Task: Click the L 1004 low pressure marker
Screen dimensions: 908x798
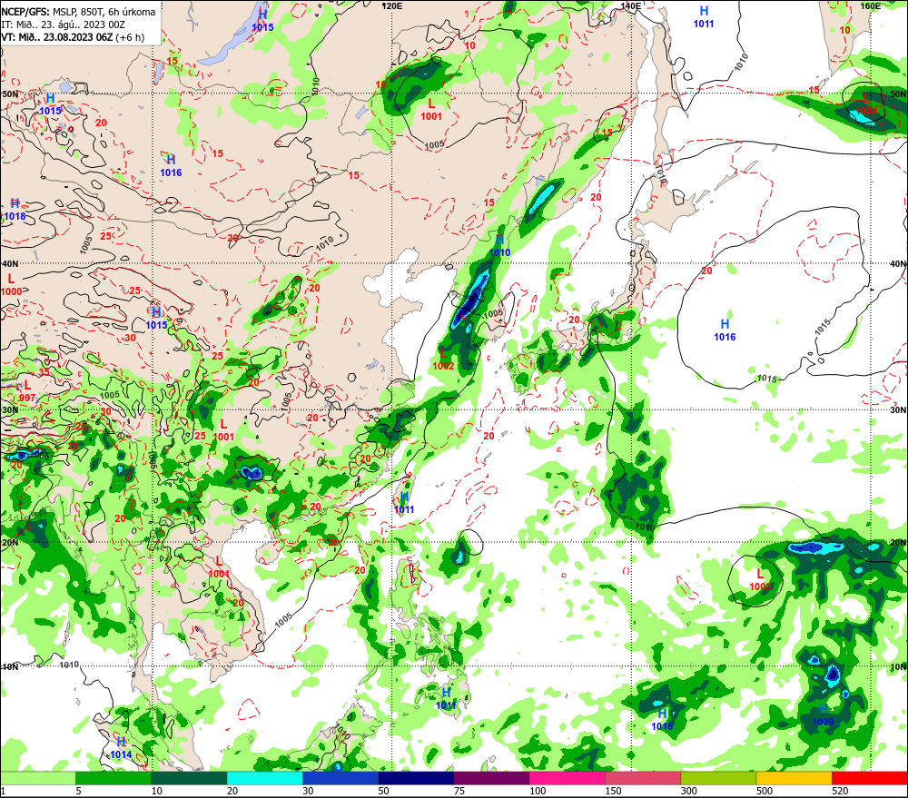Action: click(866, 104)
